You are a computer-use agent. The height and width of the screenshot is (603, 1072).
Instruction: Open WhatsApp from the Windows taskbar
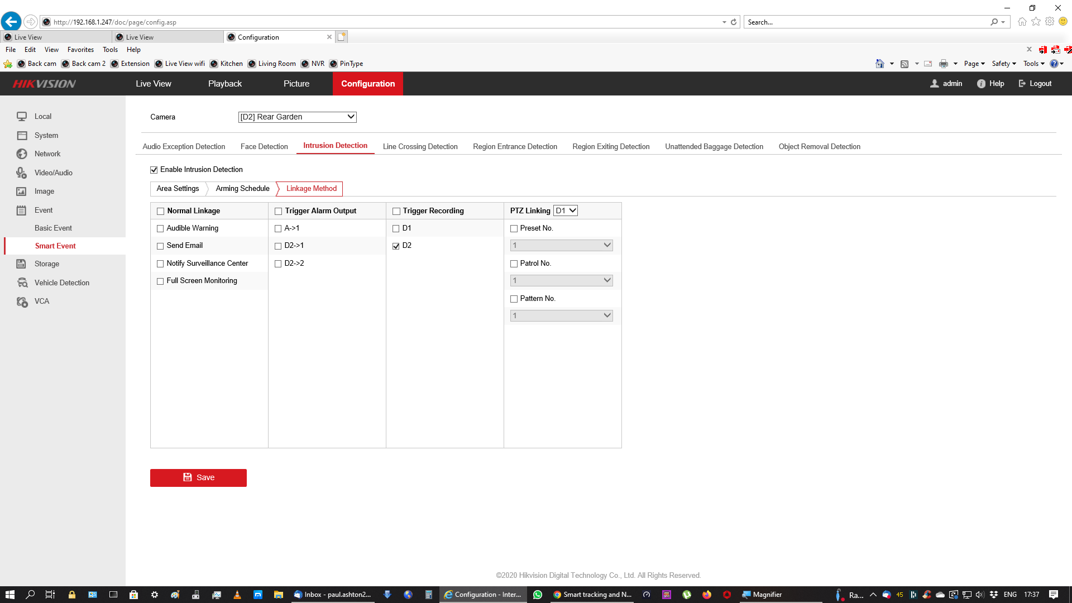538,595
